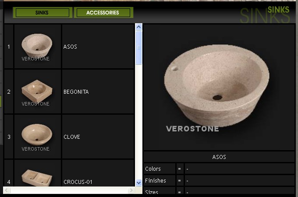Click the ASOS title under preview

pyautogui.click(x=219, y=157)
